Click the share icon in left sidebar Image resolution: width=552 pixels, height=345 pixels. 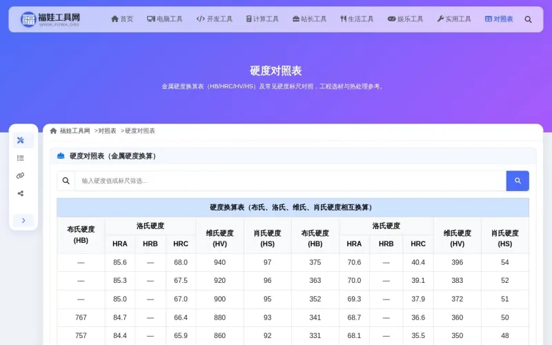[21, 193]
